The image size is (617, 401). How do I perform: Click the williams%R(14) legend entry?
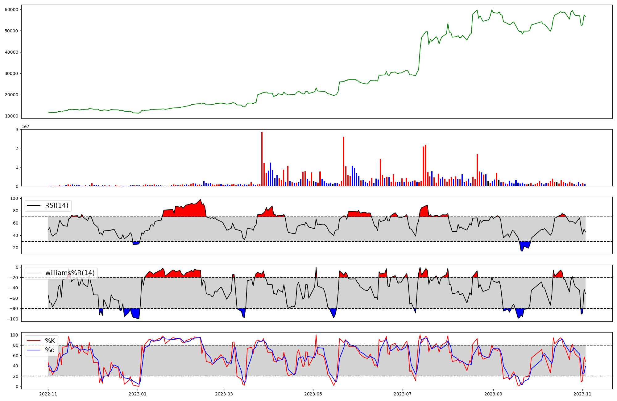(x=70, y=273)
